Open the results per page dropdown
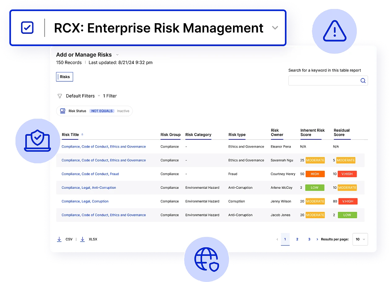Screen dimensions: 389x282 click(360, 239)
